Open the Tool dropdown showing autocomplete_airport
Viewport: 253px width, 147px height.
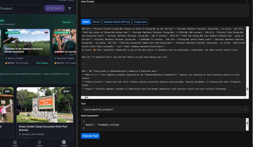(x=165, y=109)
